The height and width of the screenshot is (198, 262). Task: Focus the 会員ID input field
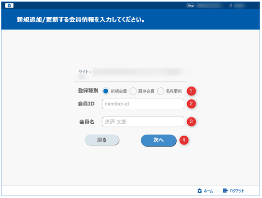pos(143,104)
